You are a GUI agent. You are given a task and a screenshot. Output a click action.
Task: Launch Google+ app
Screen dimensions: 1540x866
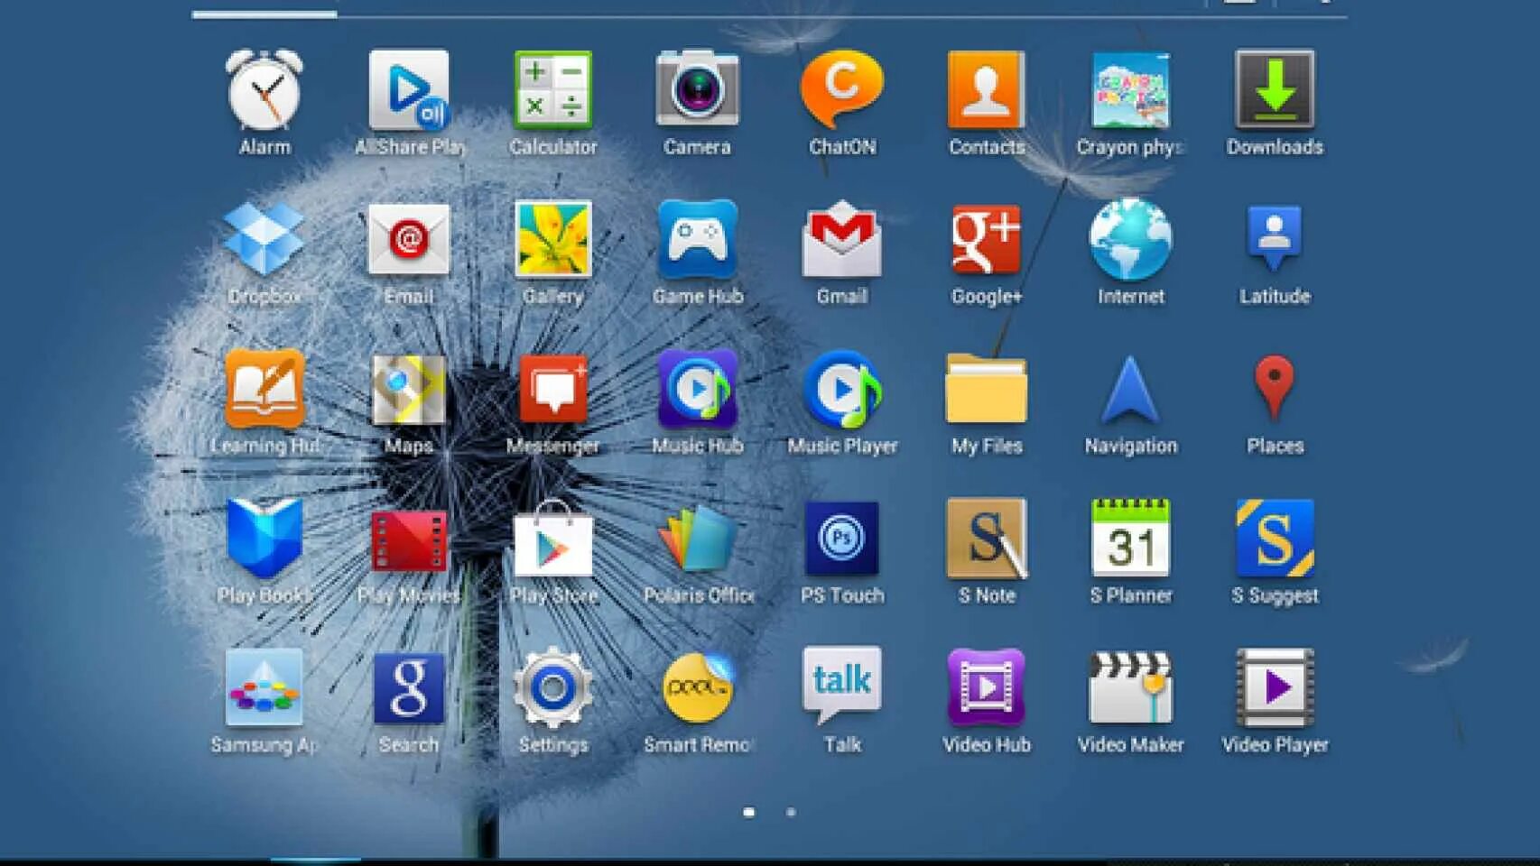point(987,239)
